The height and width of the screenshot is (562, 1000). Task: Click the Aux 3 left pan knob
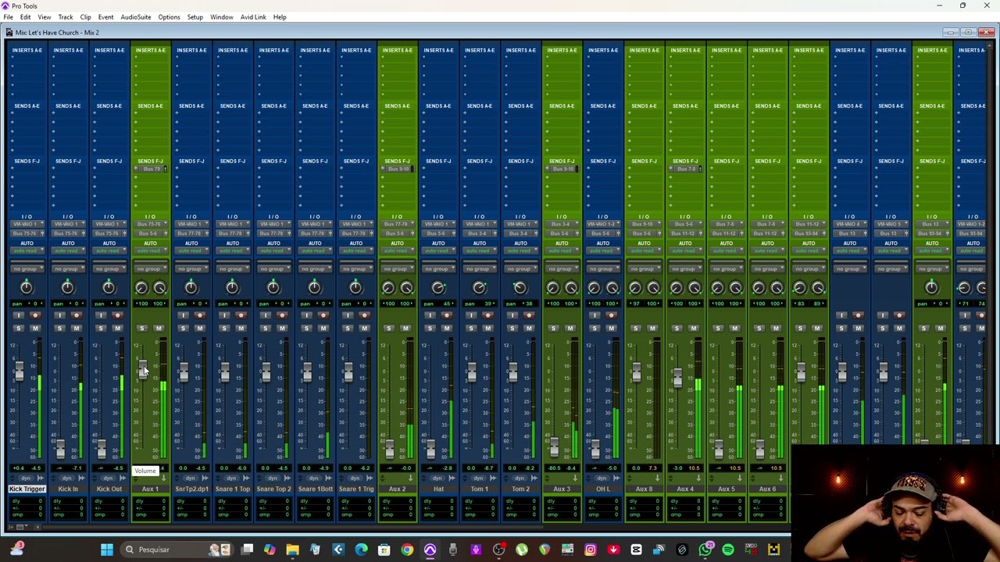tap(553, 288)
